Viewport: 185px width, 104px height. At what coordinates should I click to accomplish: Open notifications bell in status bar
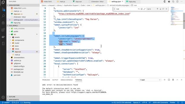pyautogui.click(x=182, y=103)
